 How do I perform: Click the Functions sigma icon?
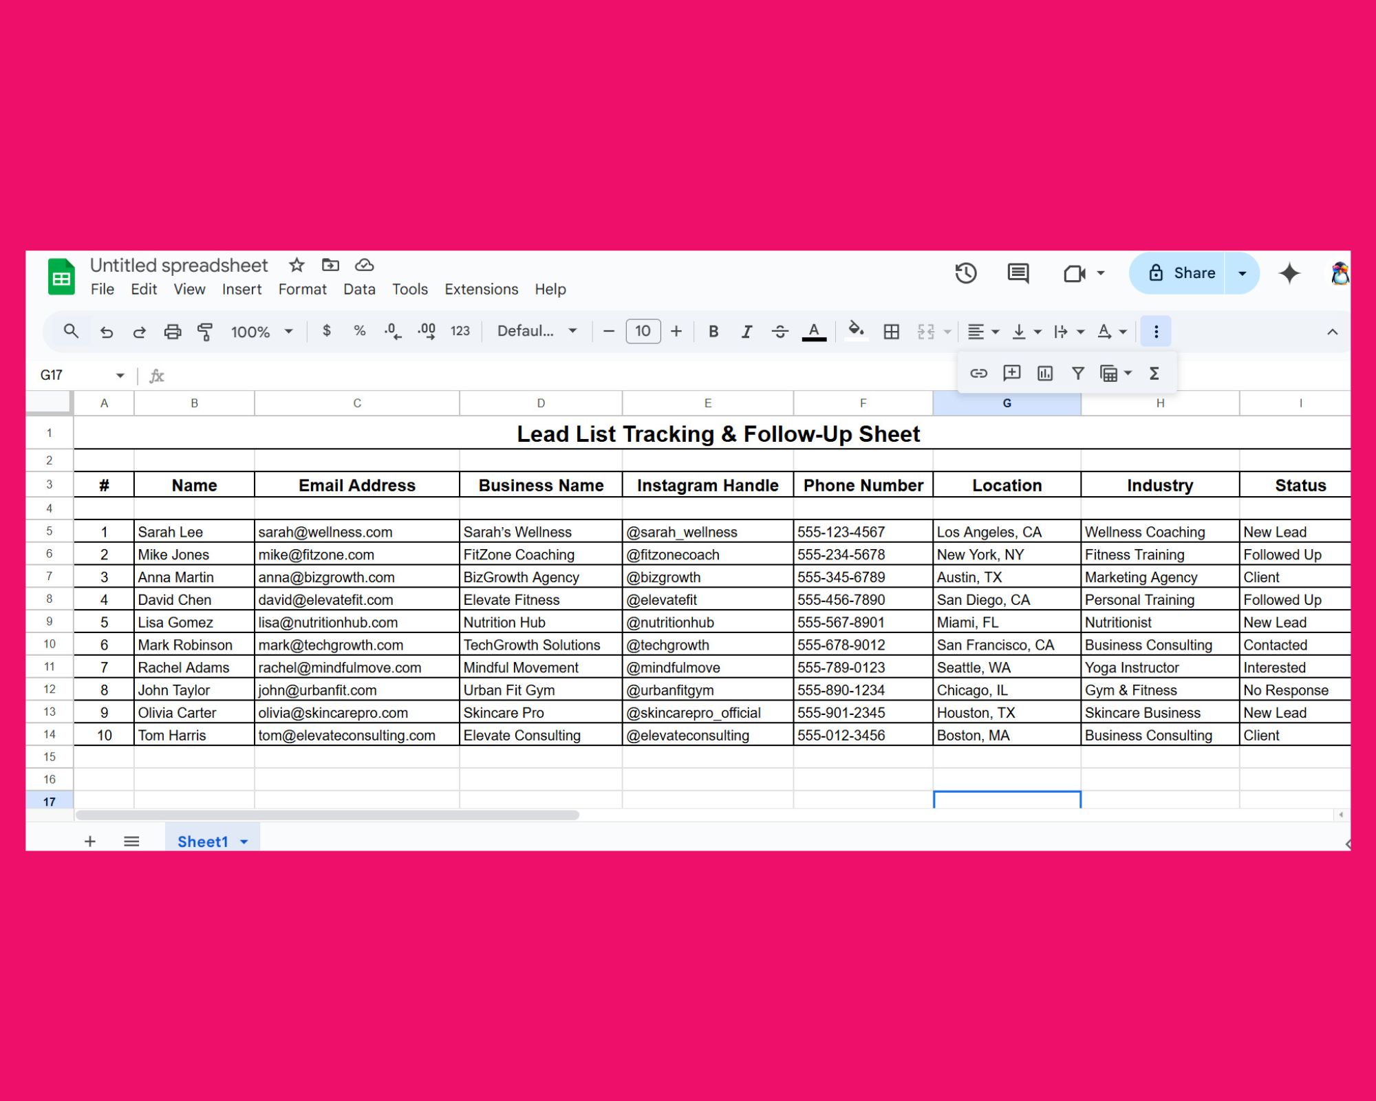tap(1154, 373)
